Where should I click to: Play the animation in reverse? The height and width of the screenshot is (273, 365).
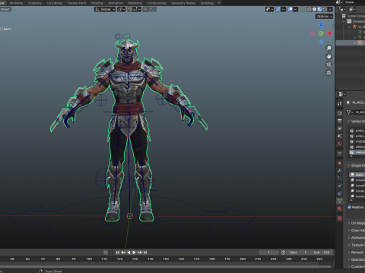(x=129, y=253)
